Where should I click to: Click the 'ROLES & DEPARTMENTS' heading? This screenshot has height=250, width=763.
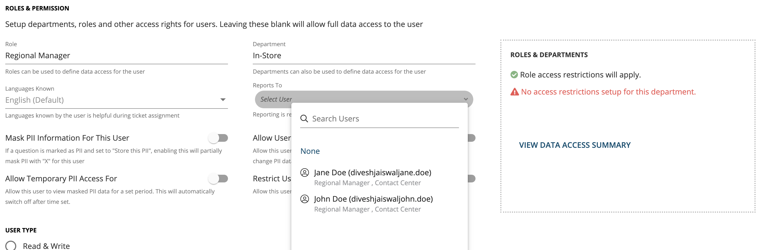click(x=549, y=55)
